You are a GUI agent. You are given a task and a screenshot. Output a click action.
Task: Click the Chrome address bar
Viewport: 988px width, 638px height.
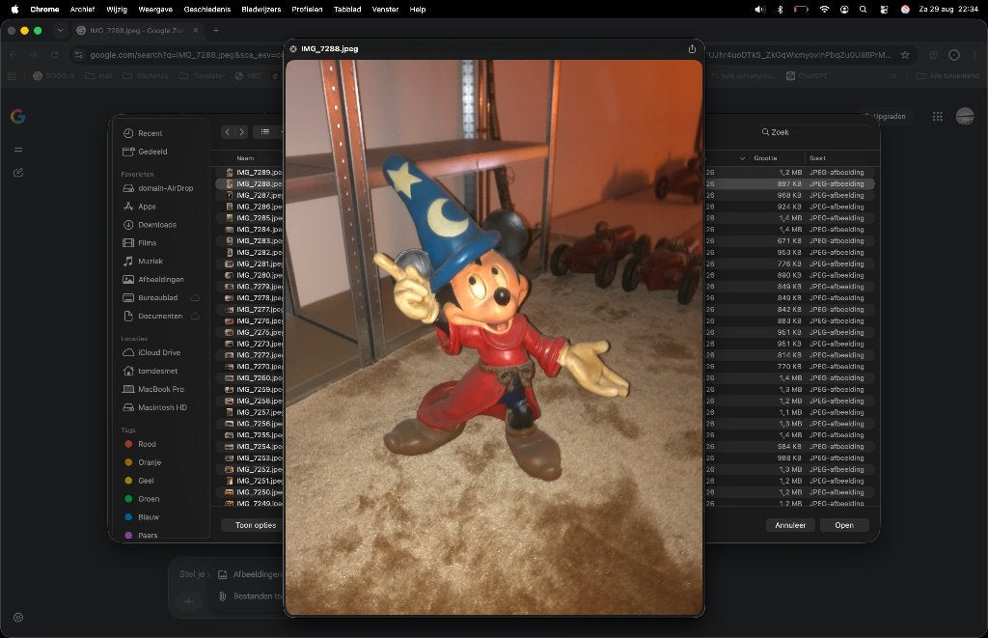pyautogui.click(x=491, y=55)
